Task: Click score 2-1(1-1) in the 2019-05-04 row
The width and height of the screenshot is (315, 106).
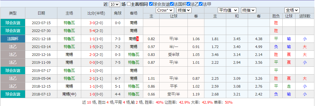Action: 96,78
